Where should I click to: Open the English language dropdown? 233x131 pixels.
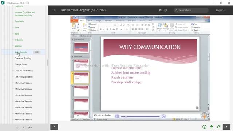click(221, 10)
